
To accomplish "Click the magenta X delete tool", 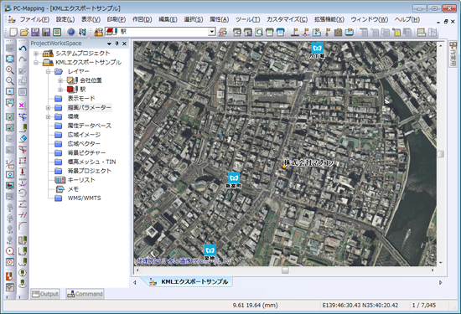I will (23, 106).
